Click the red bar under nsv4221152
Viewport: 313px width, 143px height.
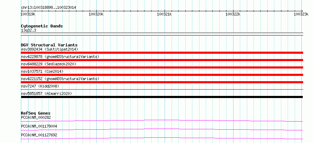pos(162,82)
